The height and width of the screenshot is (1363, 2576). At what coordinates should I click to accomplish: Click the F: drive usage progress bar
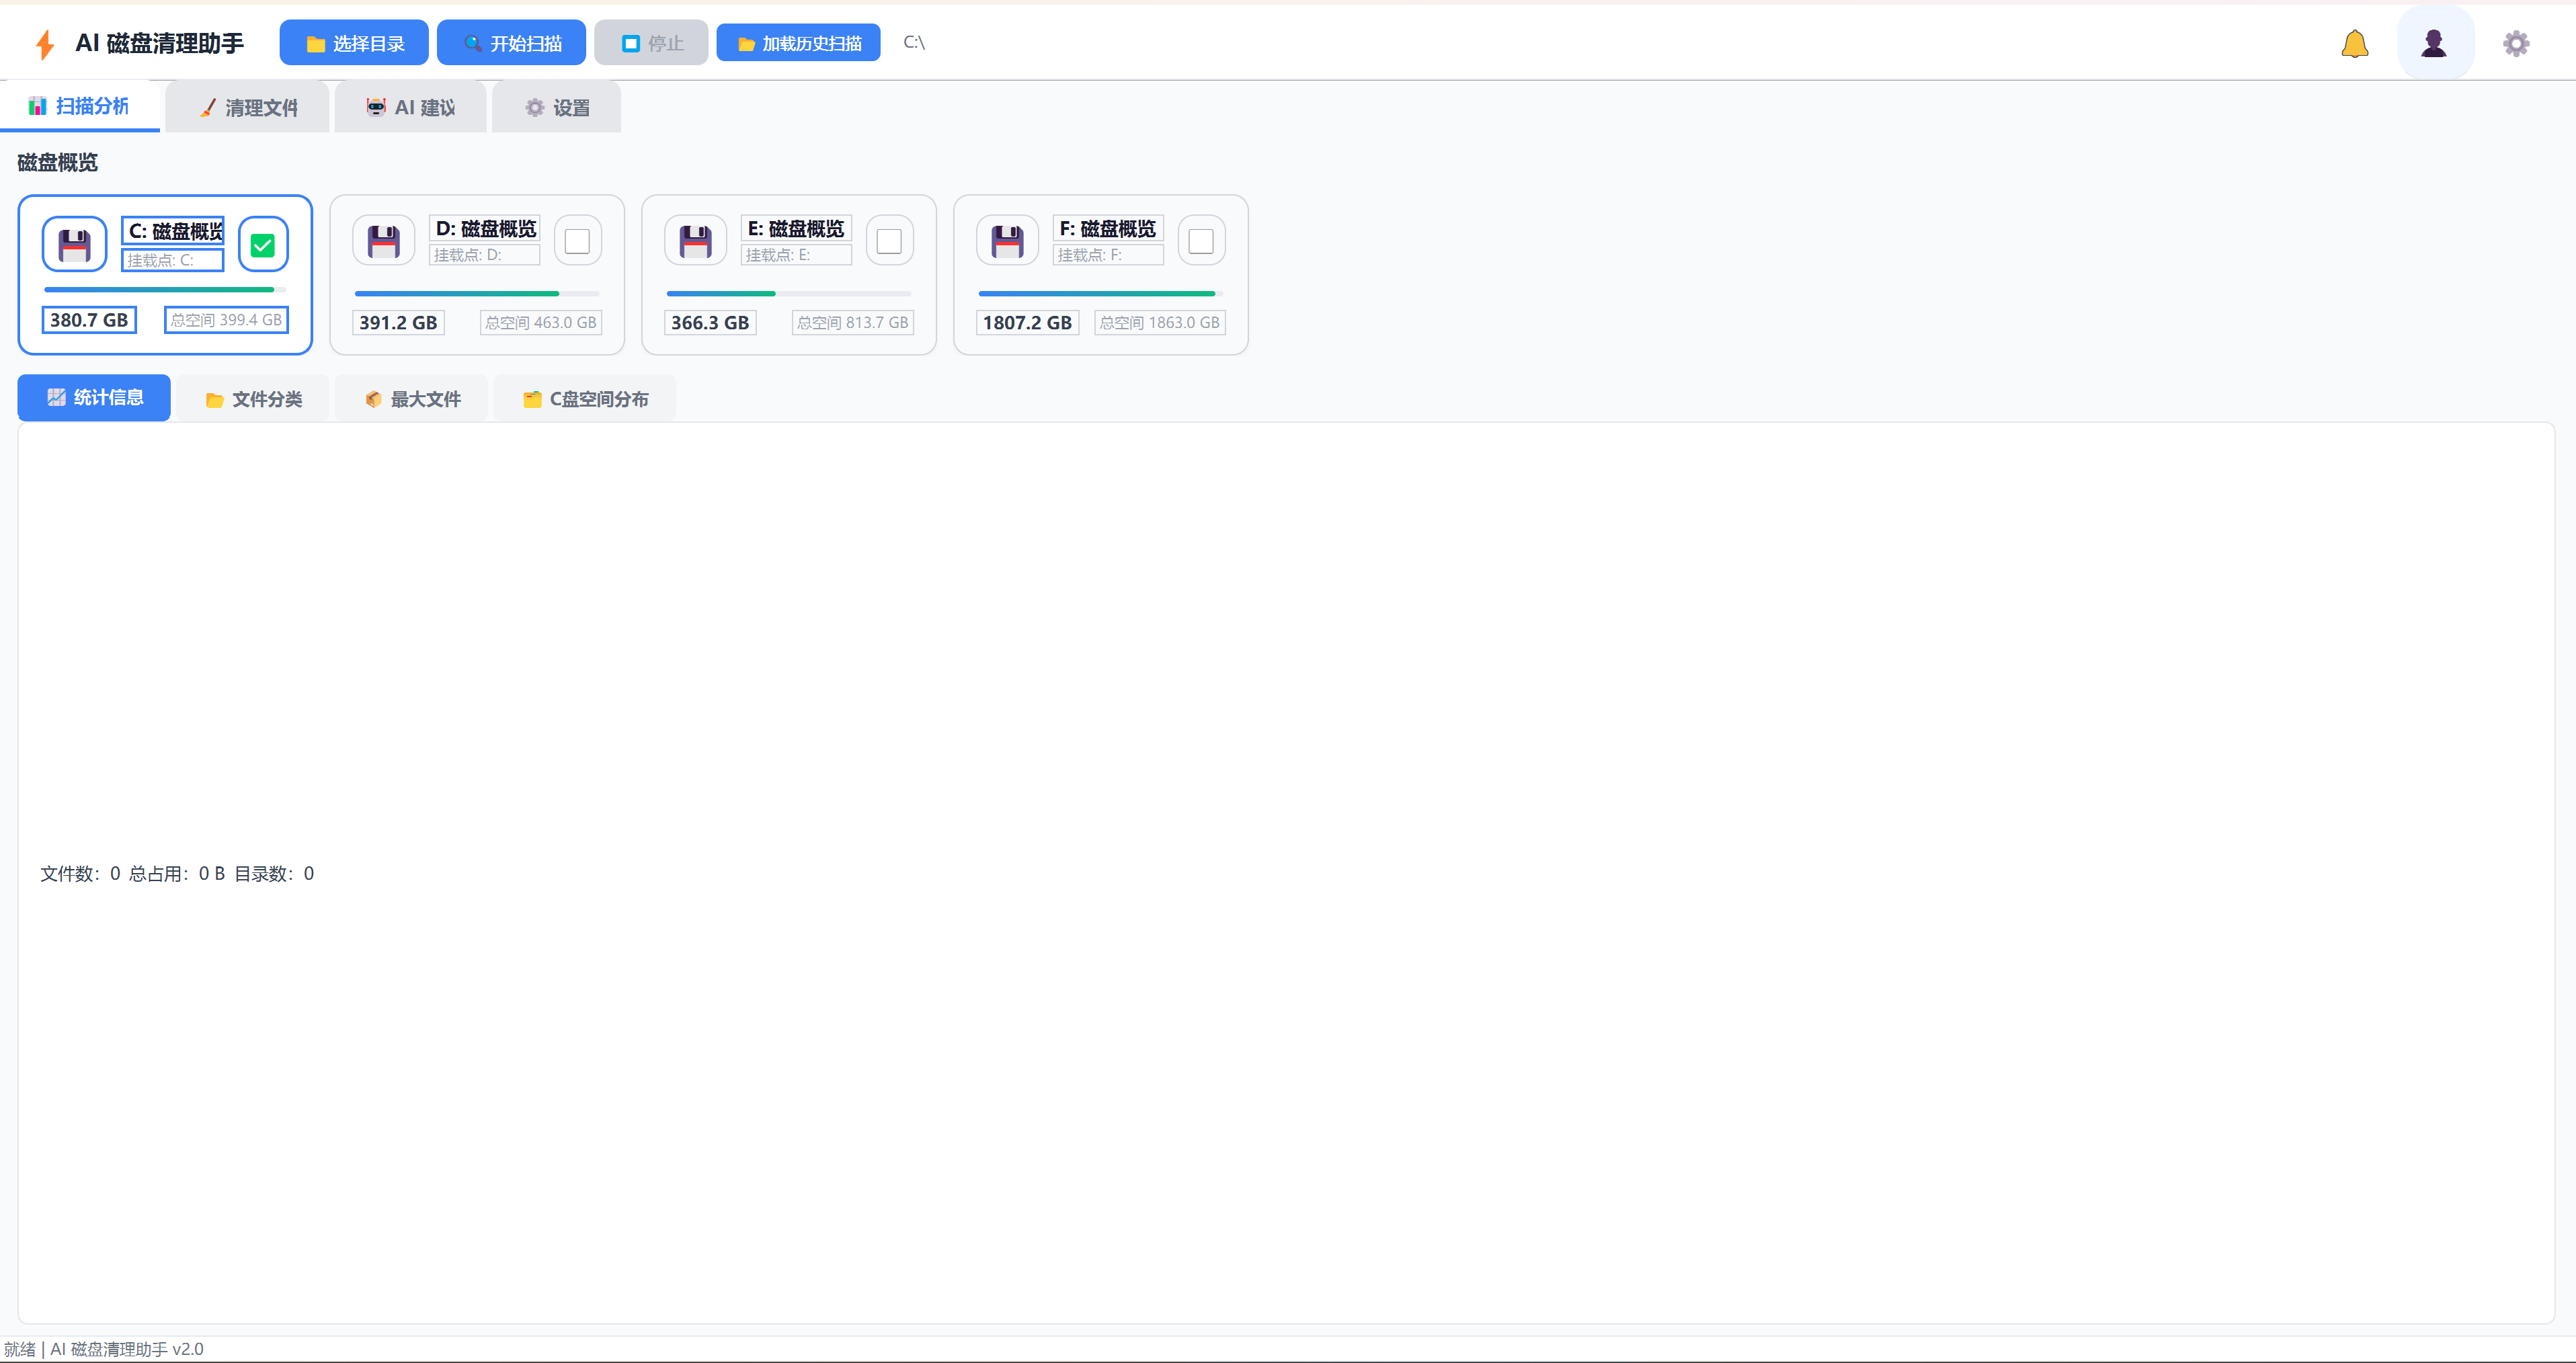pyautogui.click(x=1101, y=294)
